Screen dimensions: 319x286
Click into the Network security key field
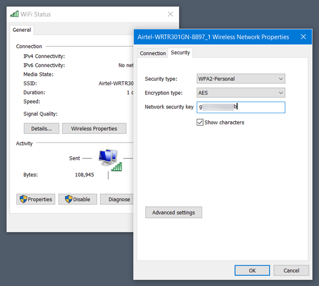click(x=241, y=107)
